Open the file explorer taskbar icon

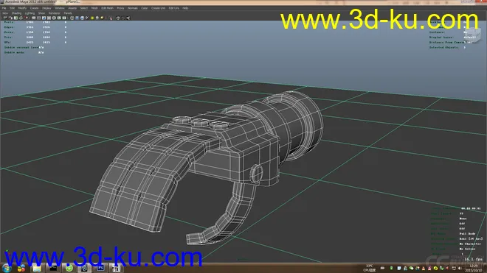pyautogui.click(x=37, y=268)
